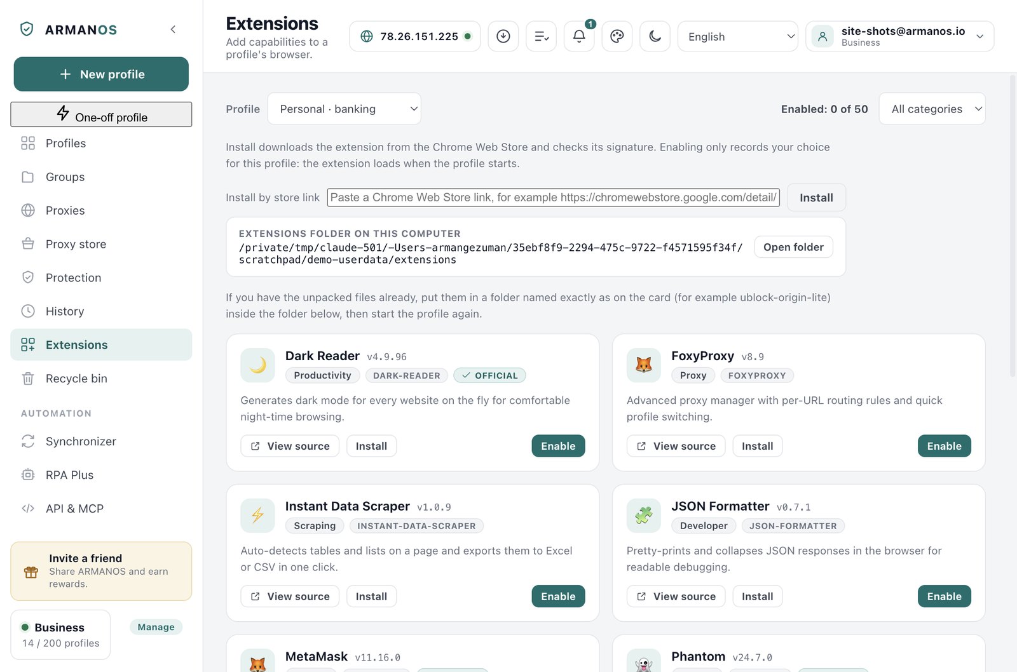The width and height of the screenshot is (1017, 672).
Task: Open the Personal · banking profile dropdown
Action: pos(345,109)
